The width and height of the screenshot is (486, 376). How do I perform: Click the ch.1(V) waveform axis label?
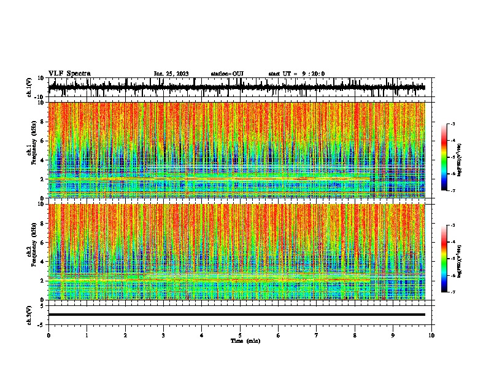coord(29,87)
